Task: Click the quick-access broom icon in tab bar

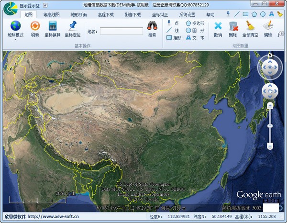Action: click(280, 14)
